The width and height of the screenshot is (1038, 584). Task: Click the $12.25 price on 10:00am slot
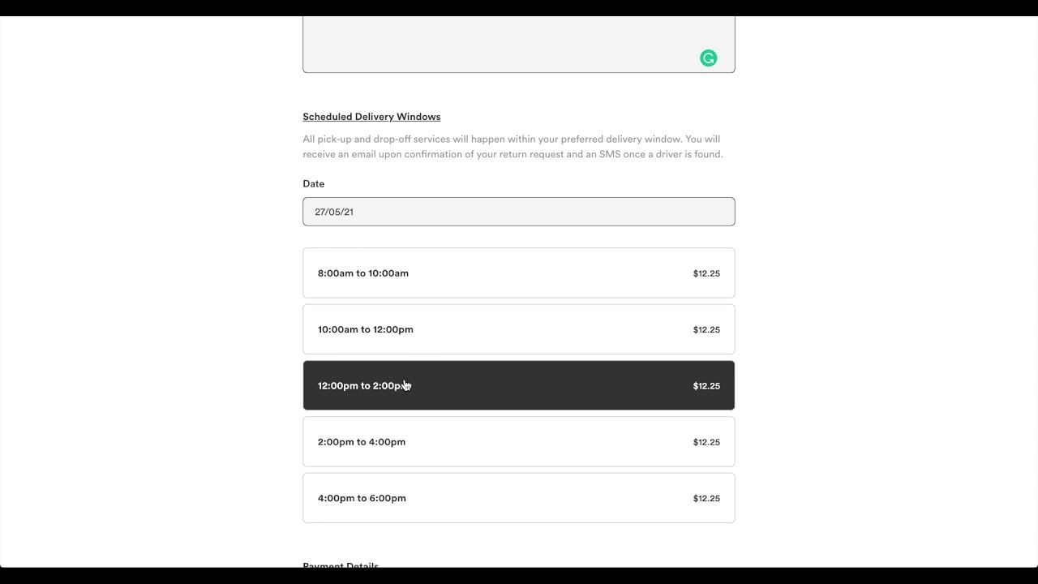[706, 329]
